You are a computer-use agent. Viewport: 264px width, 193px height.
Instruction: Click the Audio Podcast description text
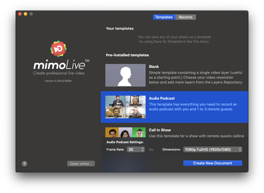pyautogui.click(x=193, y=107)
